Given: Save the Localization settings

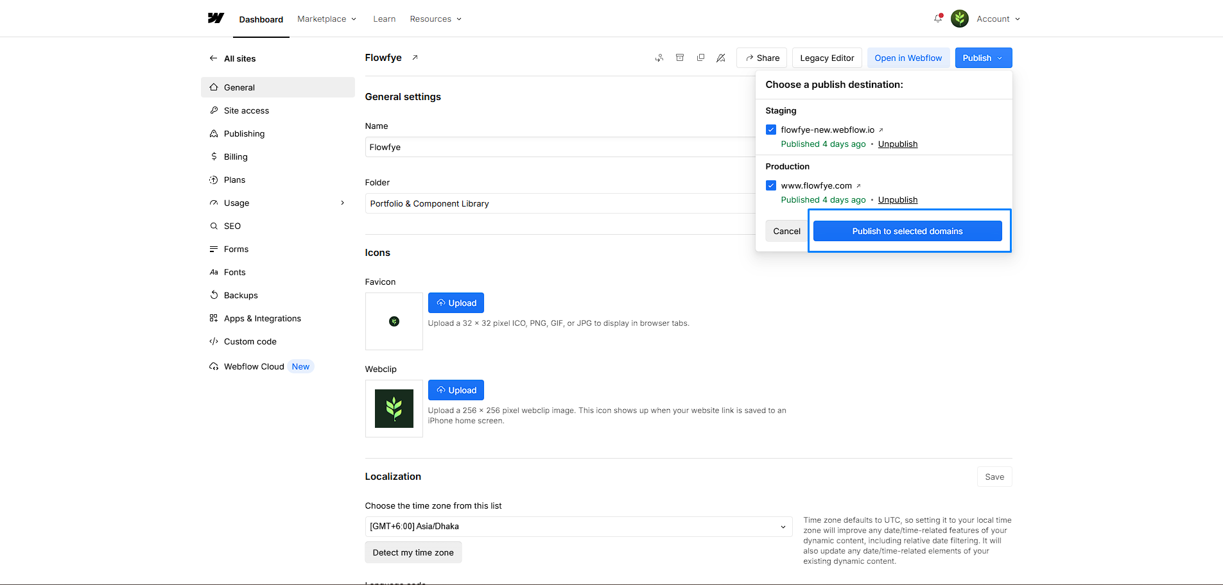Looking at the screenshot, I should point(994,477).
